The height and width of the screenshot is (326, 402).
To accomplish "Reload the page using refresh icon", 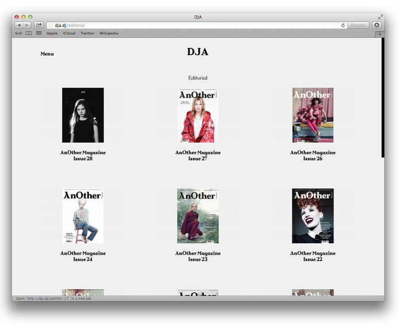I will coord(343,25).
